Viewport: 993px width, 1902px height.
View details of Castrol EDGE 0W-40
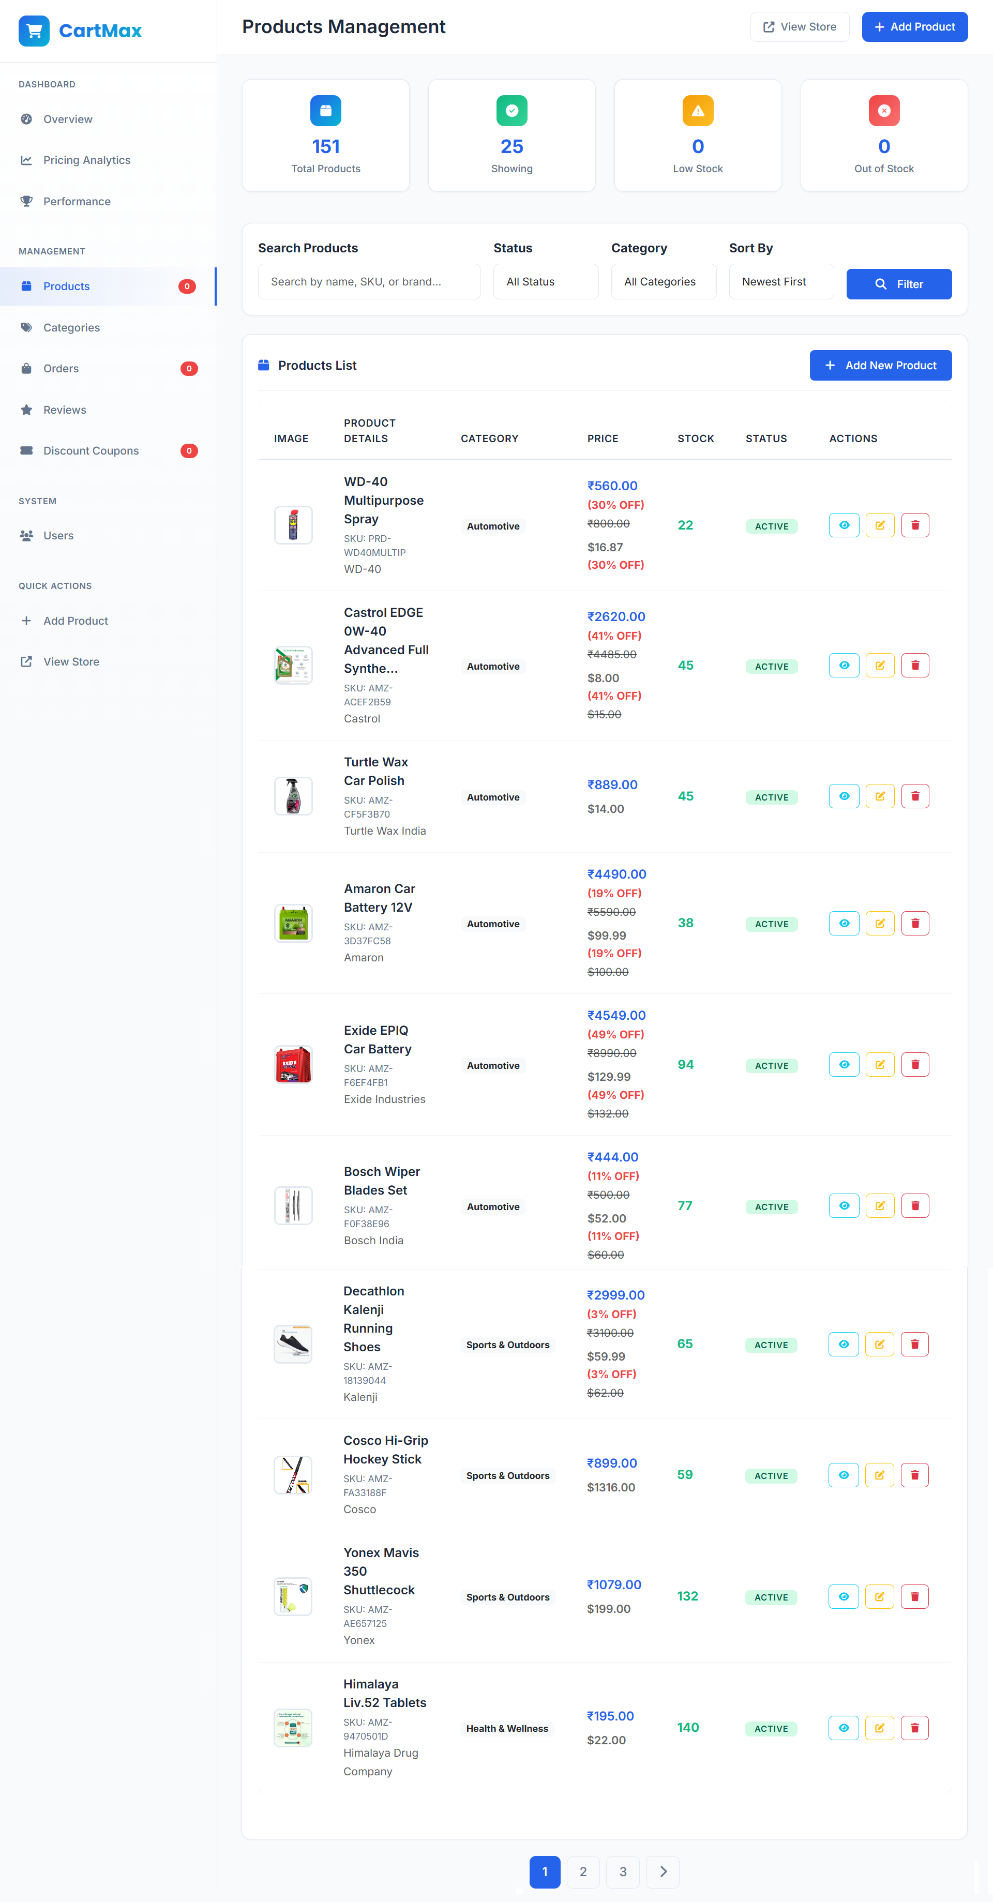(x=844, y=665)
